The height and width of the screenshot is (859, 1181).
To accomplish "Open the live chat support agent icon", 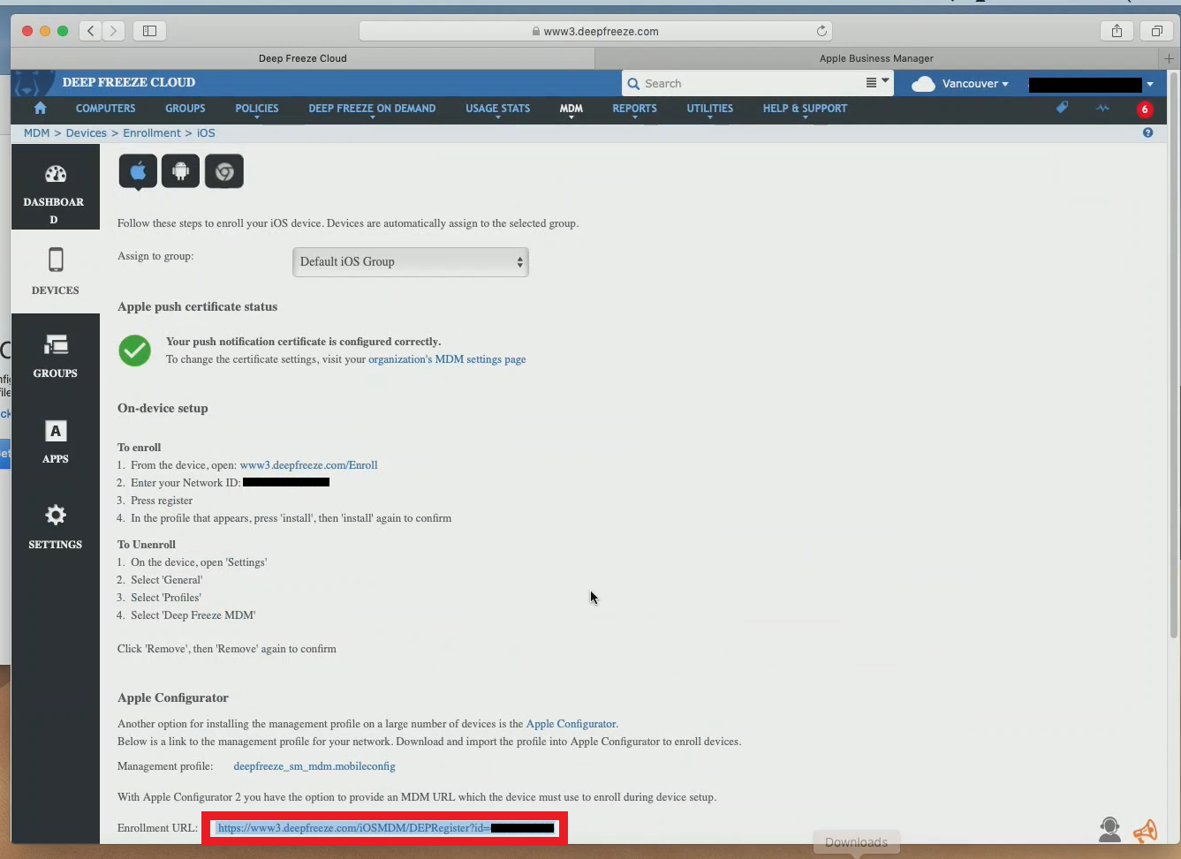I will tap(1109, 830).
